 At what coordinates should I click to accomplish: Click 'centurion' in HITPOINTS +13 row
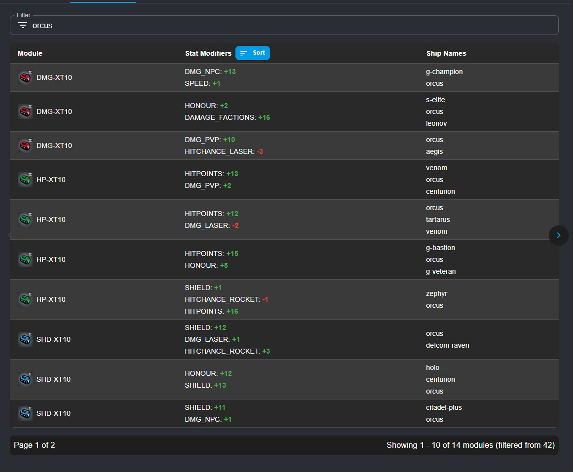(x=440, y=191)
